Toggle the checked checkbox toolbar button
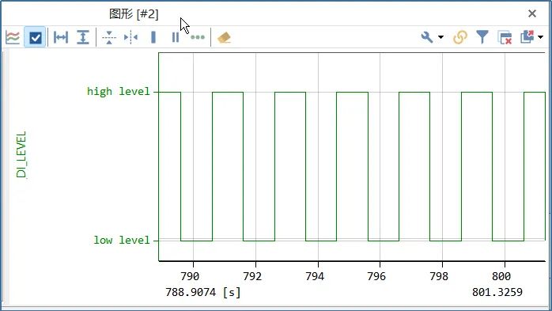This screenshot has height=311, width=552. 36,37
